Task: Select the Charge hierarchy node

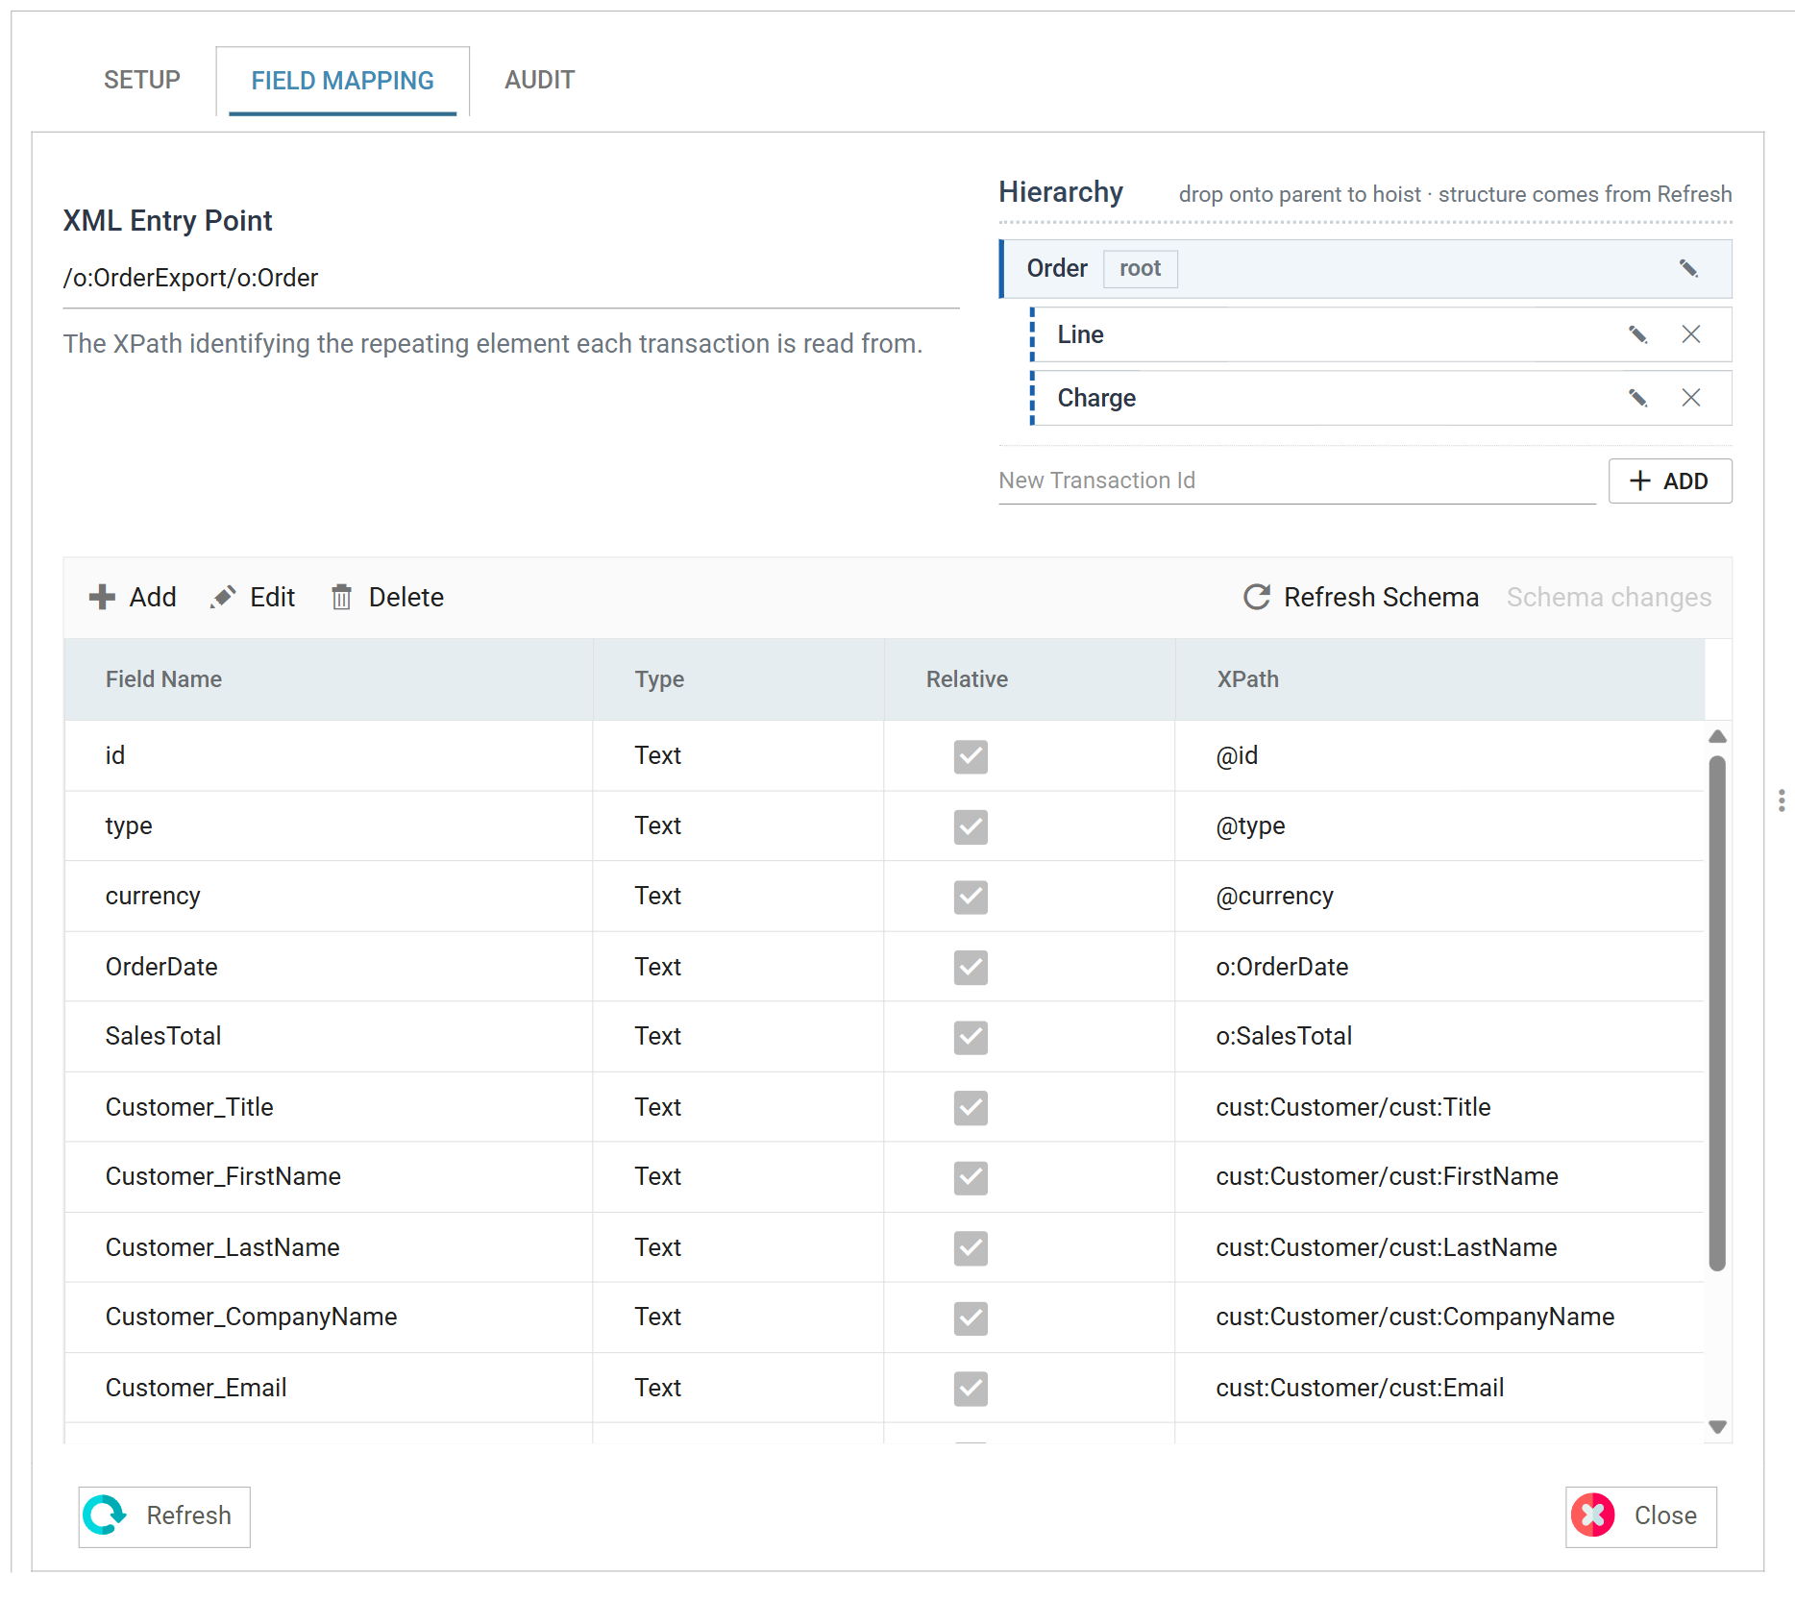Action: 1381,398
